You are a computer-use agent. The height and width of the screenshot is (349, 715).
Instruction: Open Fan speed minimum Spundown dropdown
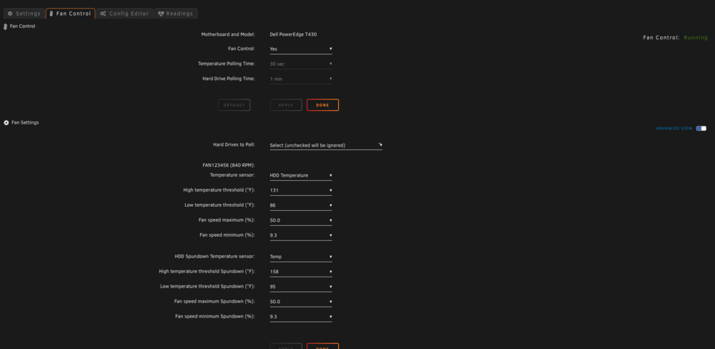click(x=301, y=317)
